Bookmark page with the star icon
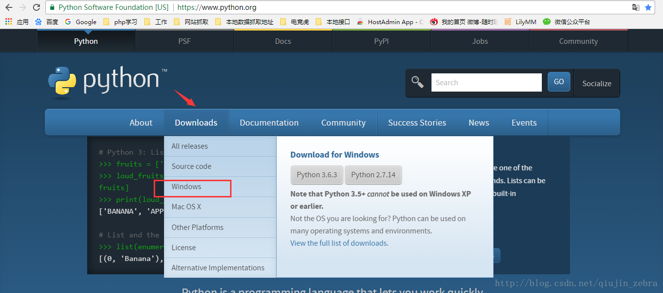 [649, 7]
